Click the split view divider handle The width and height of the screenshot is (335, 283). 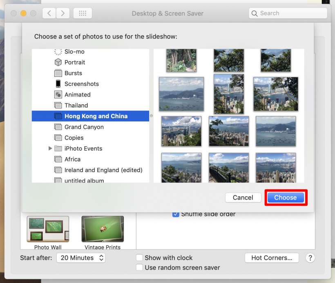[152, 116]
